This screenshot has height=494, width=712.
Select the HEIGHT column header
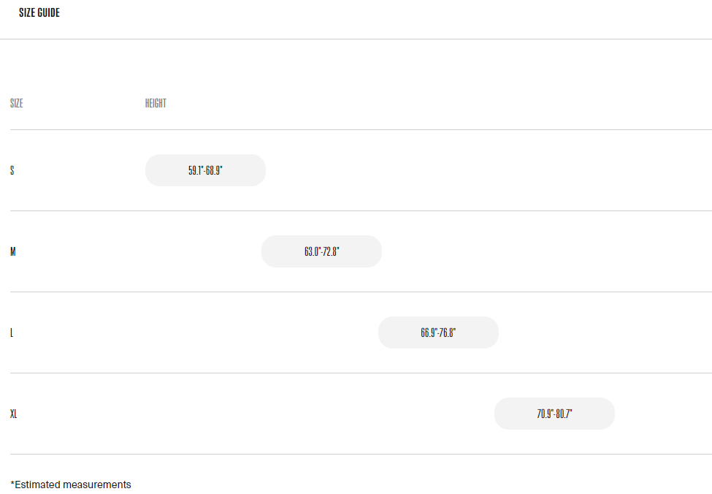coord(156,104)
